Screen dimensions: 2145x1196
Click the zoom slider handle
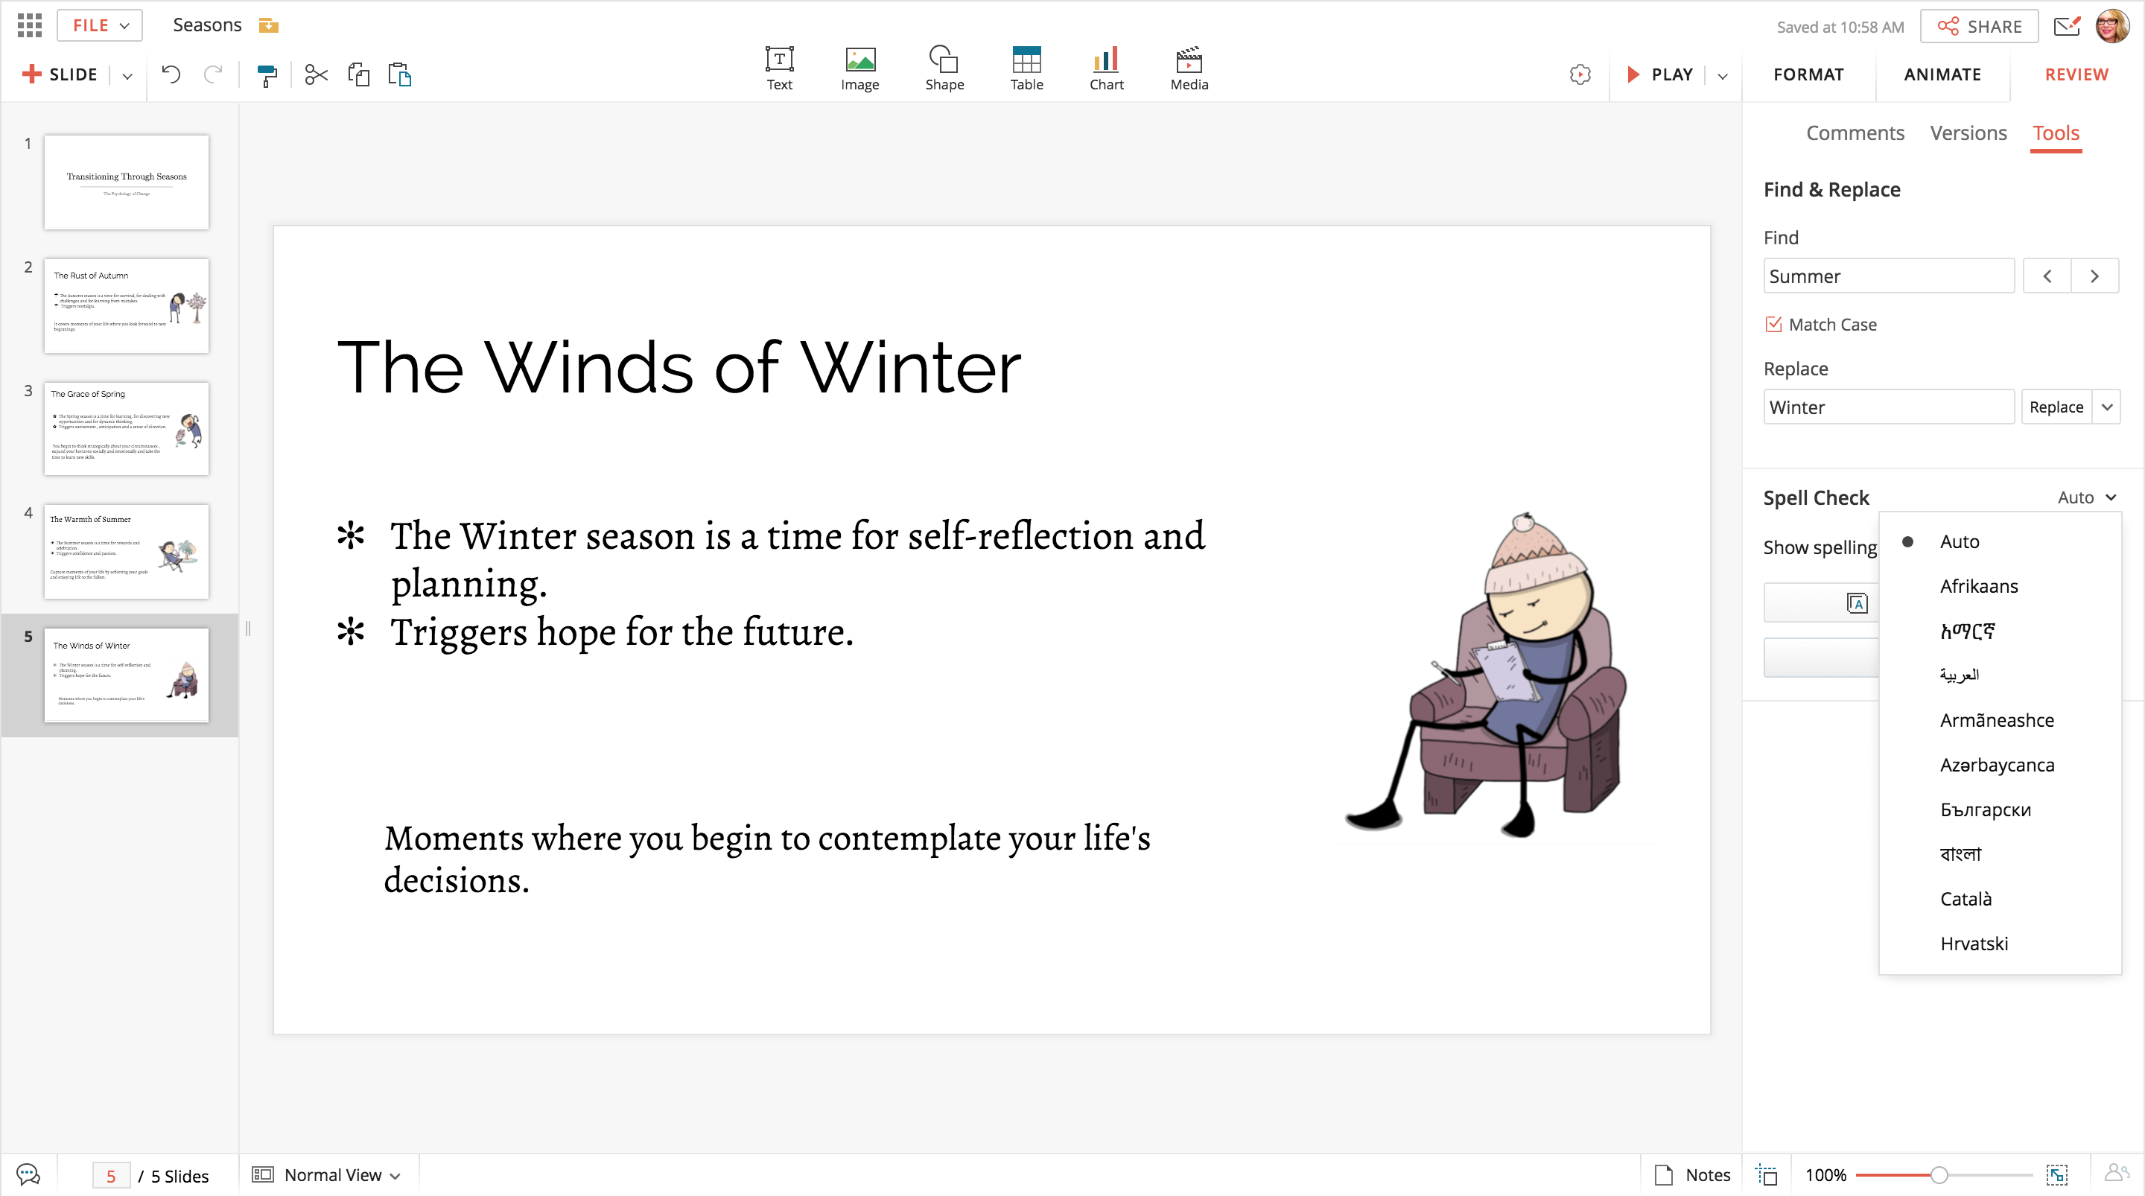click(x=1939, y=1174)
